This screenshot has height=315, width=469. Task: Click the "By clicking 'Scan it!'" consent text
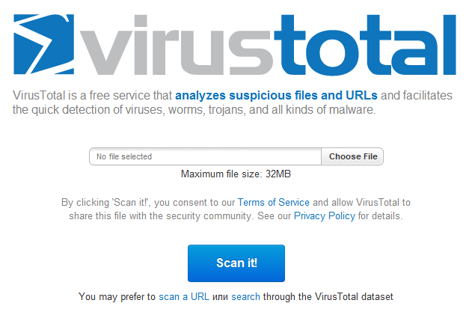[x=105, y=203]
